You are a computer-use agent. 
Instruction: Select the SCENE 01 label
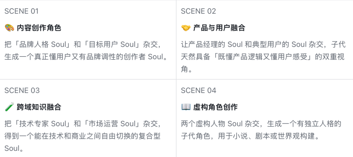tap(22, 11)
